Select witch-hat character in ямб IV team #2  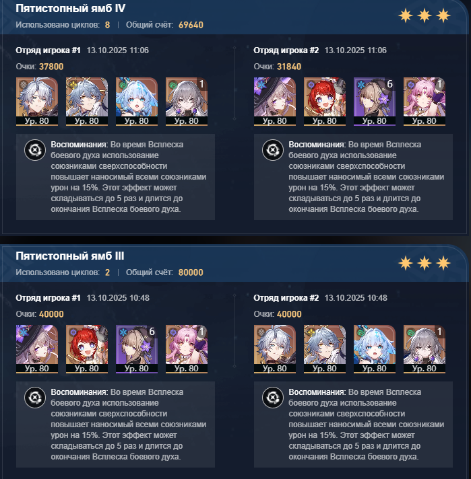tap(275, 102)
